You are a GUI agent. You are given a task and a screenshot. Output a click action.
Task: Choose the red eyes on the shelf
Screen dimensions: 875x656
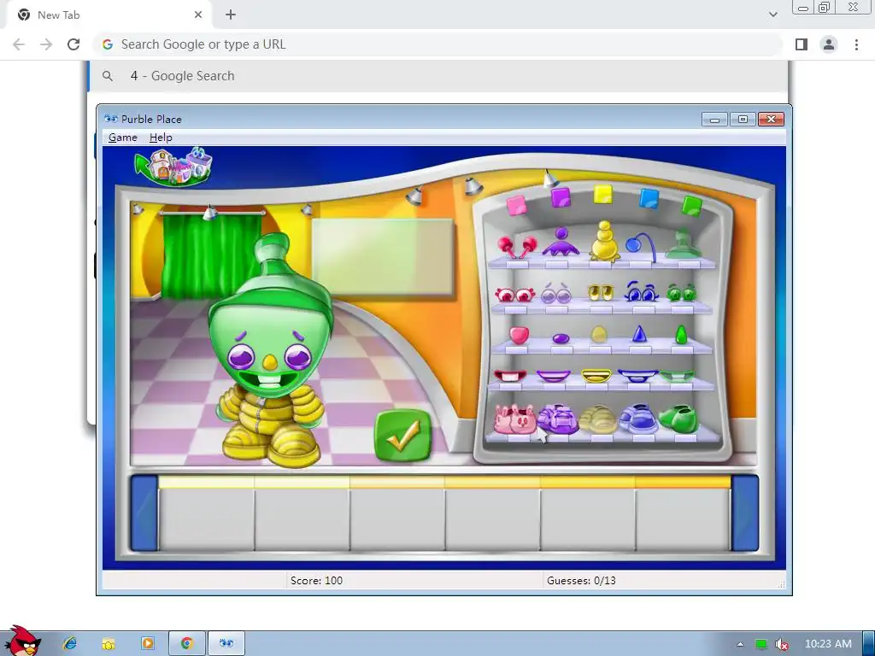[x=514, y=294]
